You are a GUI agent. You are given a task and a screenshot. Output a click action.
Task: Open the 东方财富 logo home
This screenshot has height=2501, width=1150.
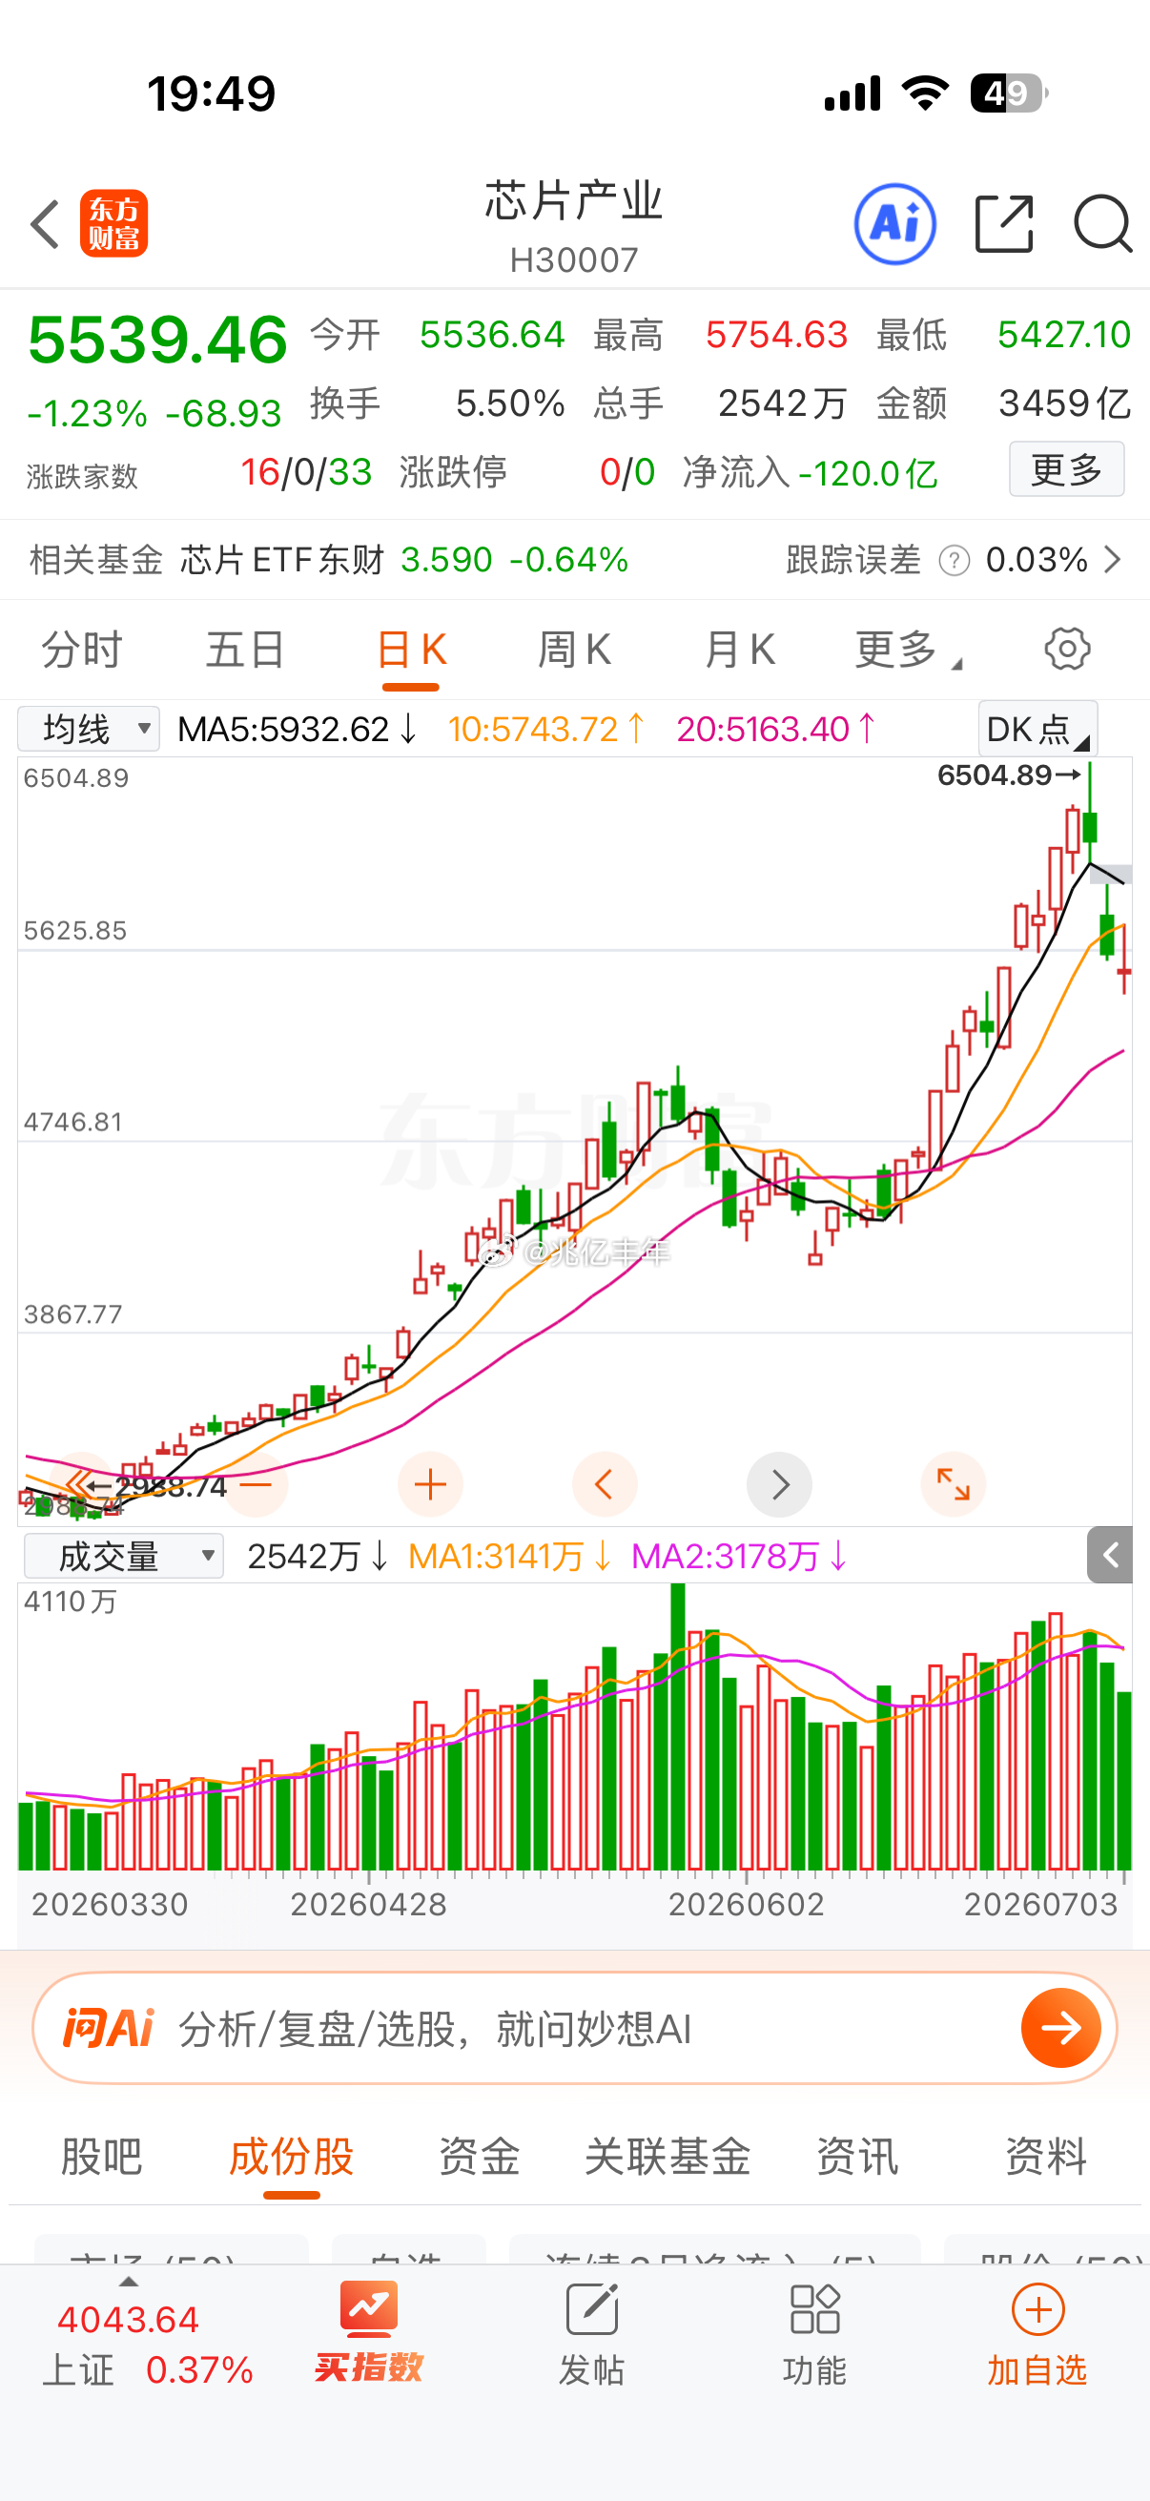(113, 223)
